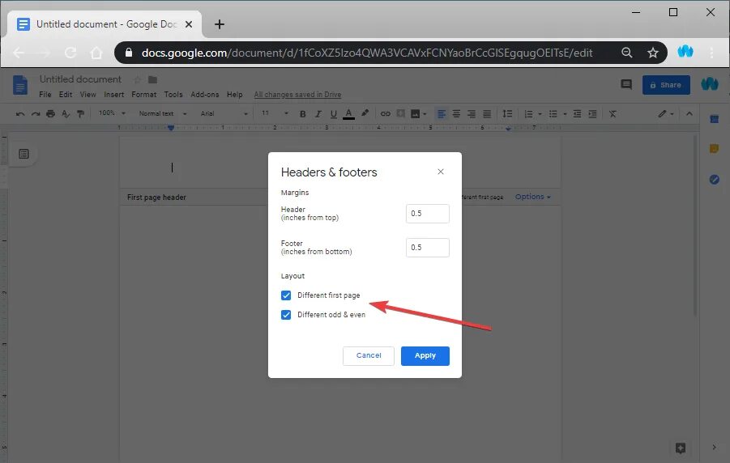Viewport: 730px width, 463px height.
Task: Move document using folder icon
Action: coord(152,80)
